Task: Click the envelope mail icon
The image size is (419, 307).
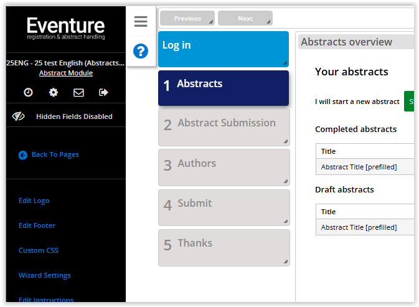Action: coord(78,92)
